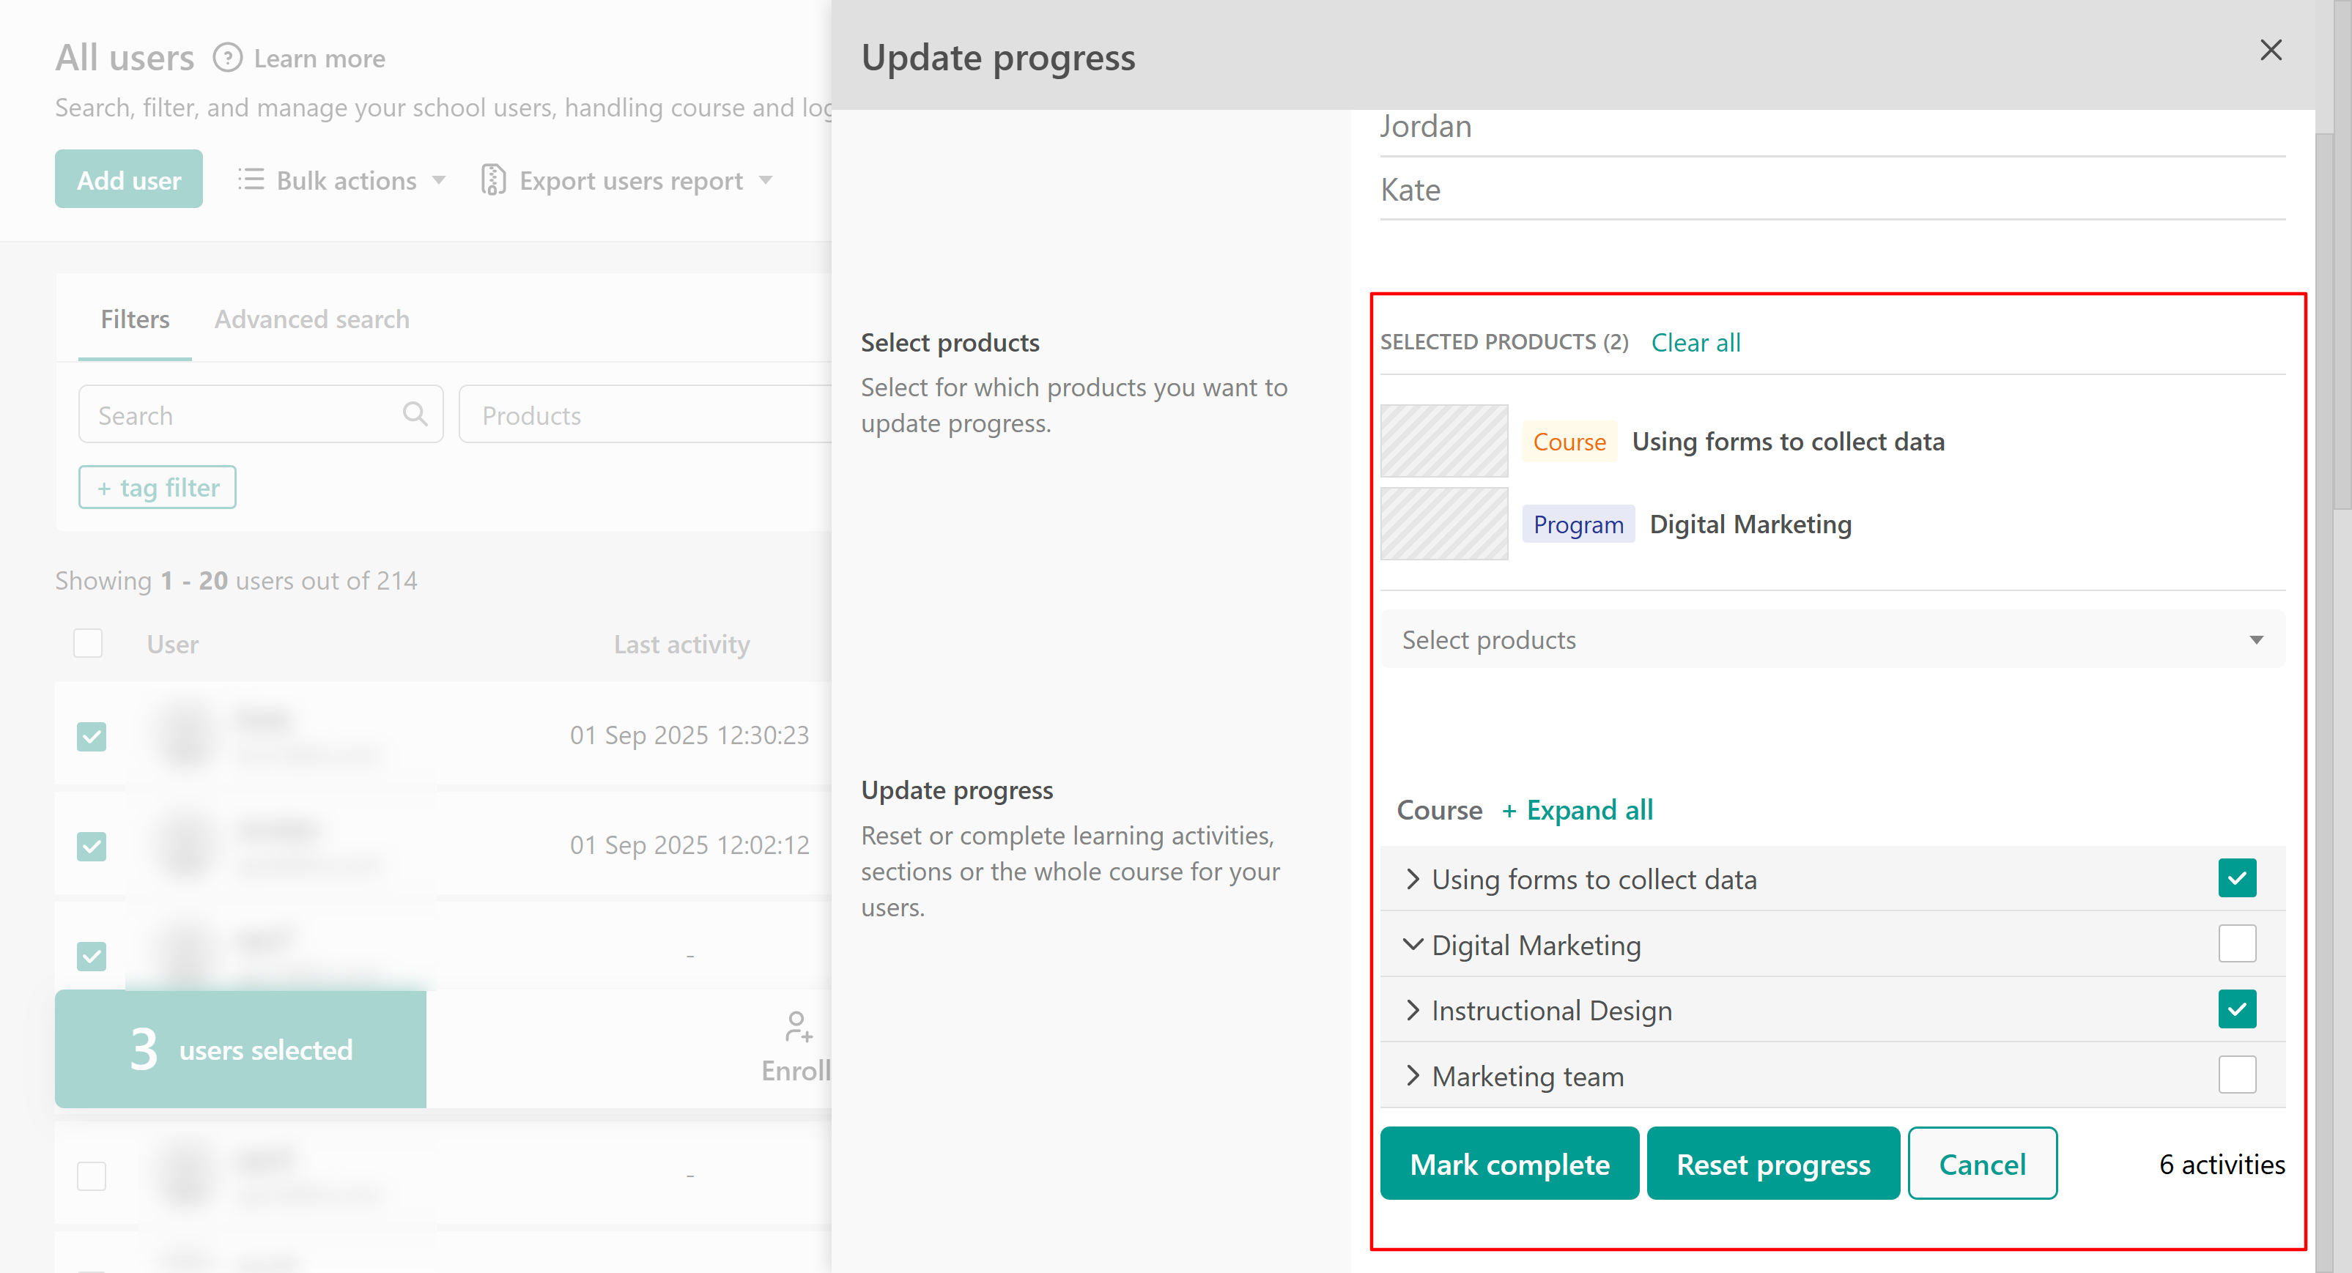
Task: Click the Enroll user icon
Action: coord(798,1025)
